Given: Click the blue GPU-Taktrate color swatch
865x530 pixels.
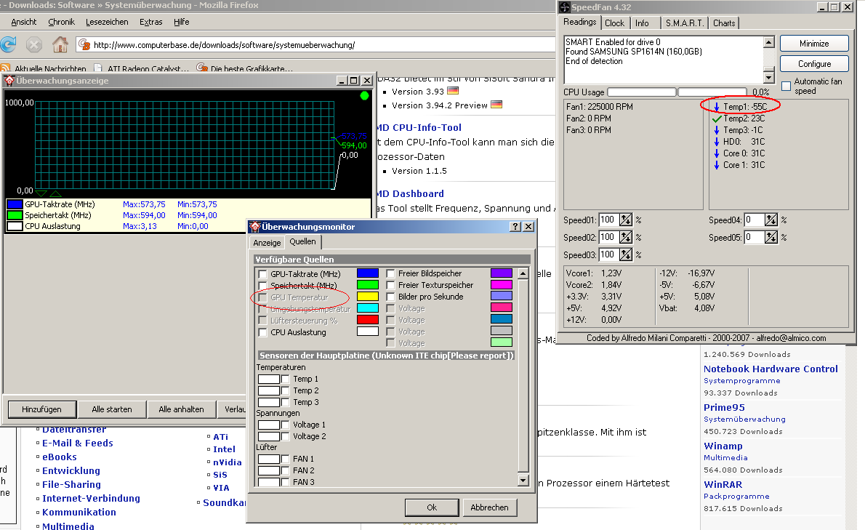Looking at the screenshot, I should [367, 273].
